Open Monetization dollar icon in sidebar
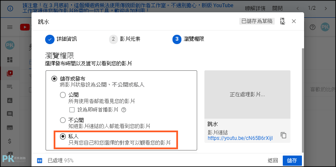Image resolution: width=336 pixels, height=167 pixels. click(x=10, y=141)
